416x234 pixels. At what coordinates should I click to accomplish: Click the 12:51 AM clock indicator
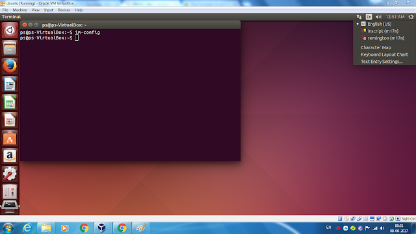[x=395, y=17]
